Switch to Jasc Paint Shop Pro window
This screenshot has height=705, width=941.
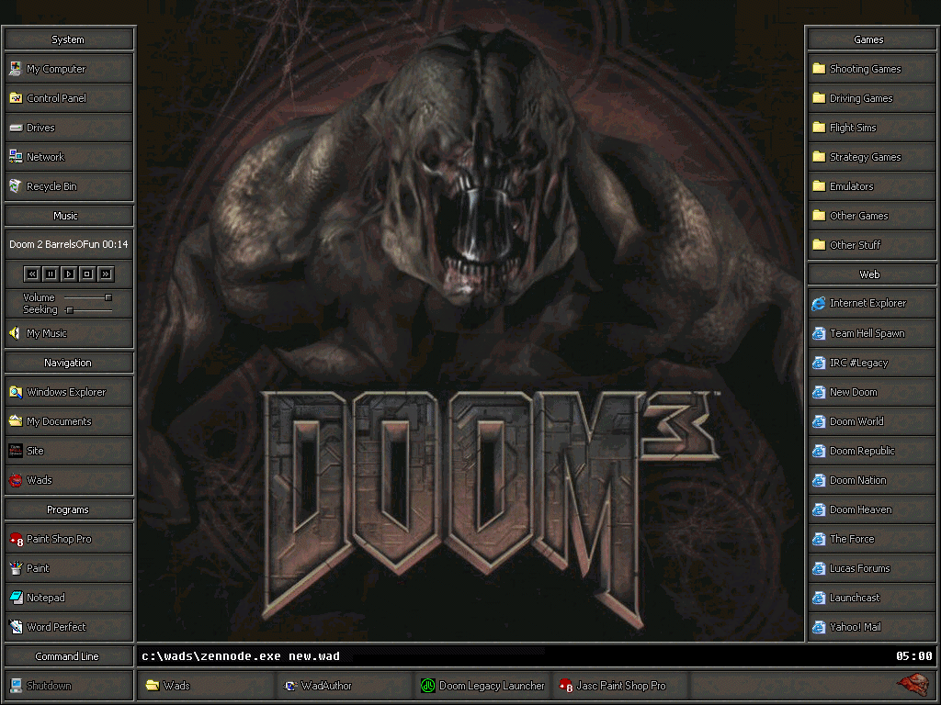click(620, 686)
